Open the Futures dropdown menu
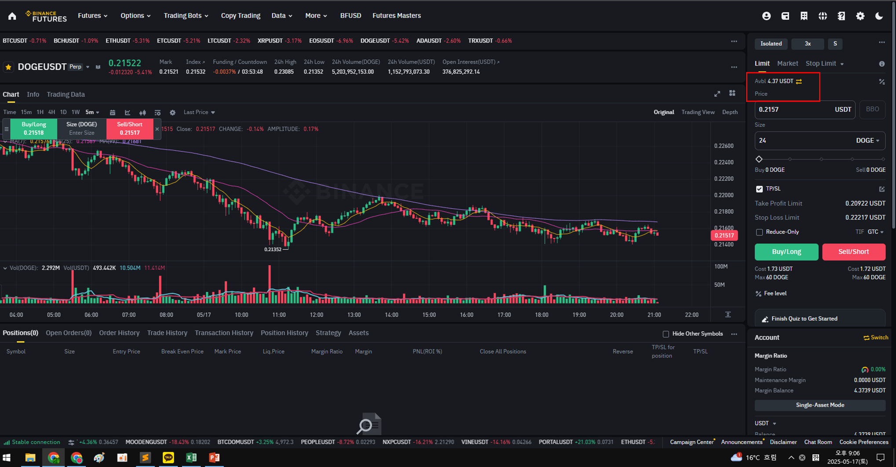The image size is (896, 467). pos(92,15)
